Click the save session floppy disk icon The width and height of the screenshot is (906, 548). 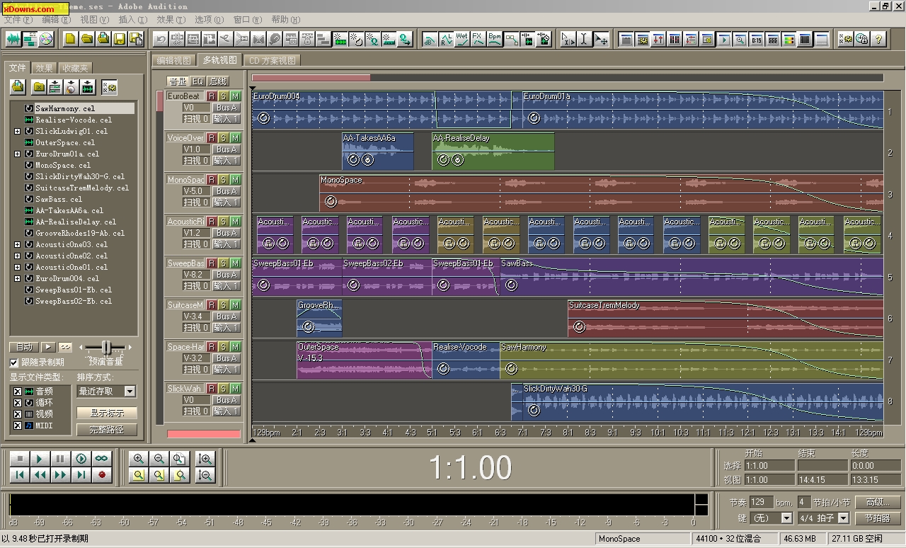tap(119, 39)
